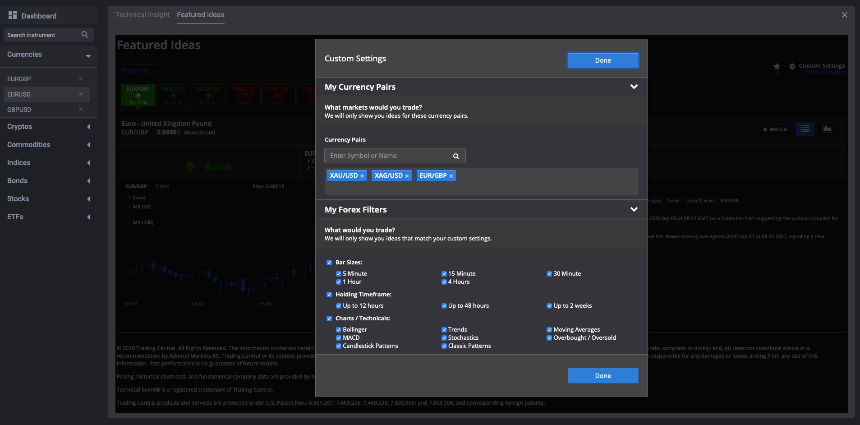
Task: Uncheck Candlestick Patterns
Action: tap(339, 346)
